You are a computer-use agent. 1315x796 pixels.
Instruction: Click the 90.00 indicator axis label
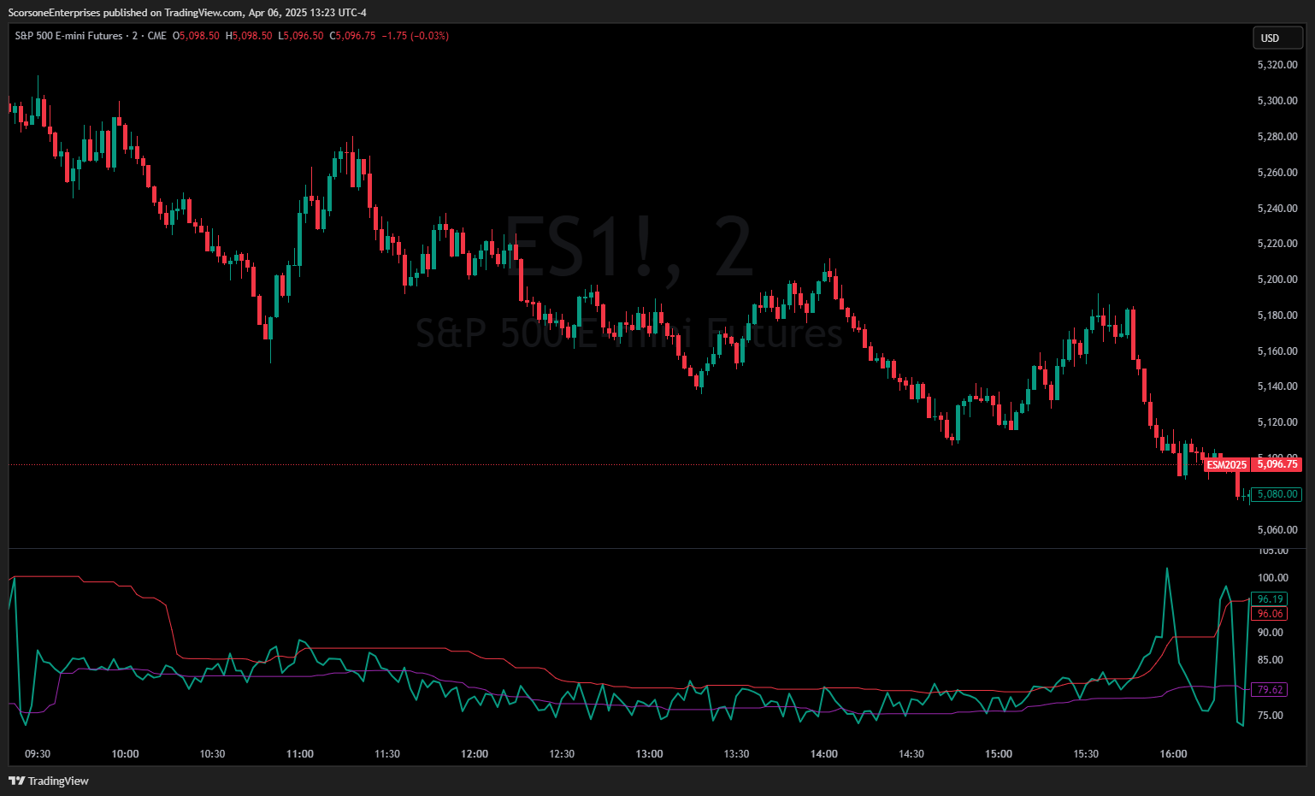pos(1271,633)
